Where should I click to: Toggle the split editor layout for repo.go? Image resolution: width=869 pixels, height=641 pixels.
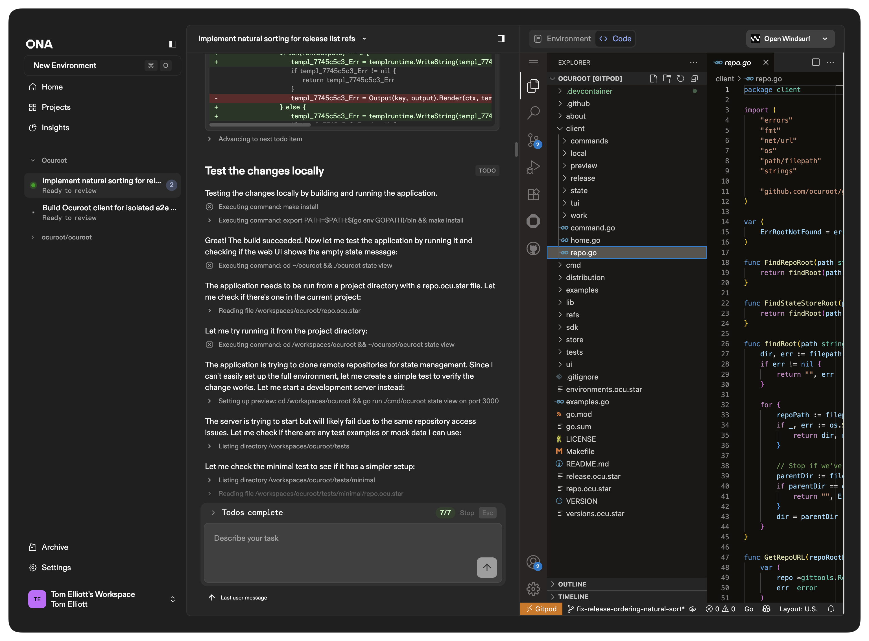pyautogui.click(x=816, y=62)
